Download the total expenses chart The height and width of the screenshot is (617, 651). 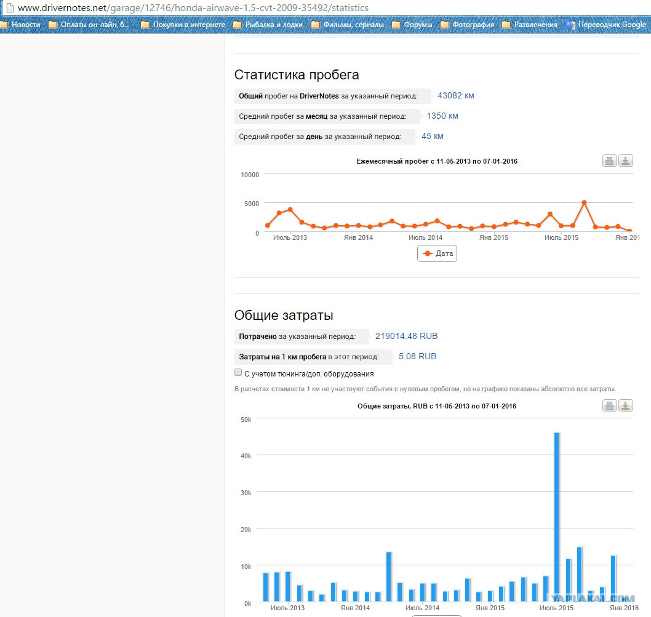click(626, 405)
